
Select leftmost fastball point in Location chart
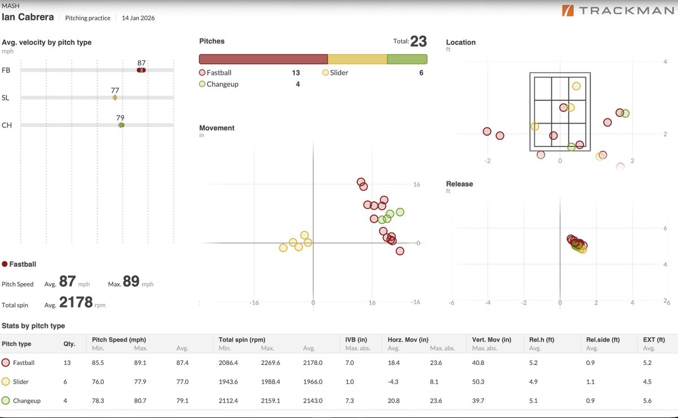tap(487, 131)
